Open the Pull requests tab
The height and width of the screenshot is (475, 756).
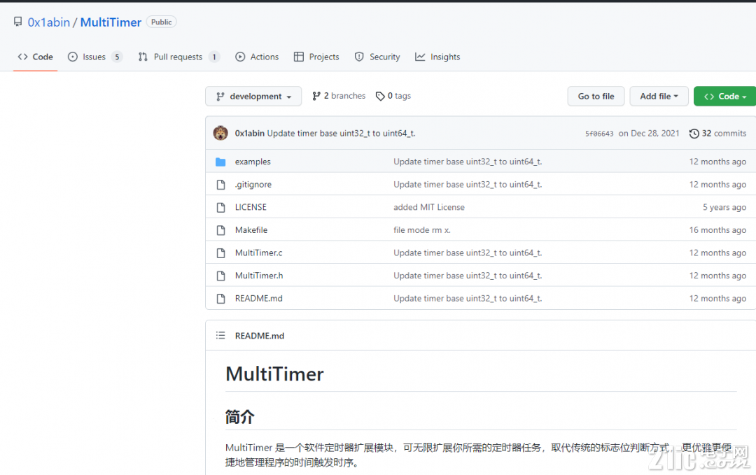point(178,57)
